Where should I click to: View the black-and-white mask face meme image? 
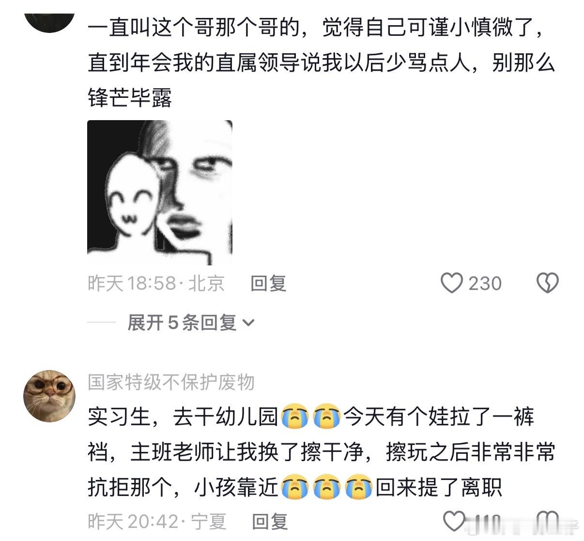tap(160, 193)
